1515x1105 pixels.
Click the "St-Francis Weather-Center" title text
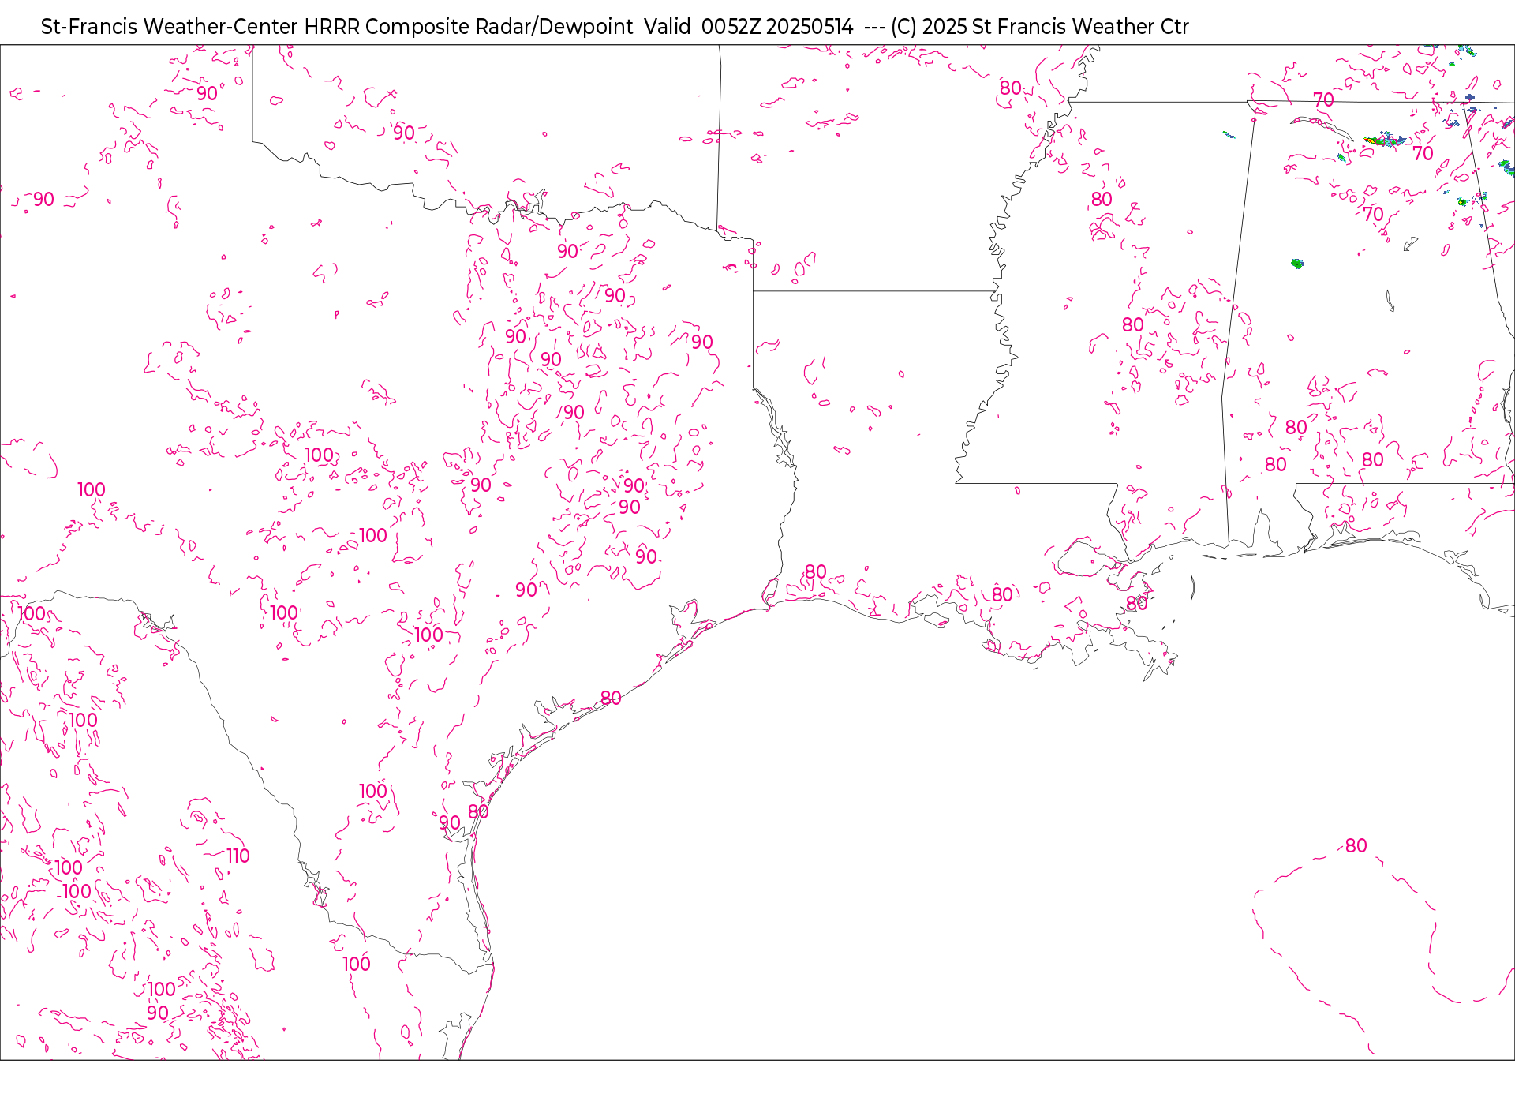pyautogui.click(x=170, y=27)
